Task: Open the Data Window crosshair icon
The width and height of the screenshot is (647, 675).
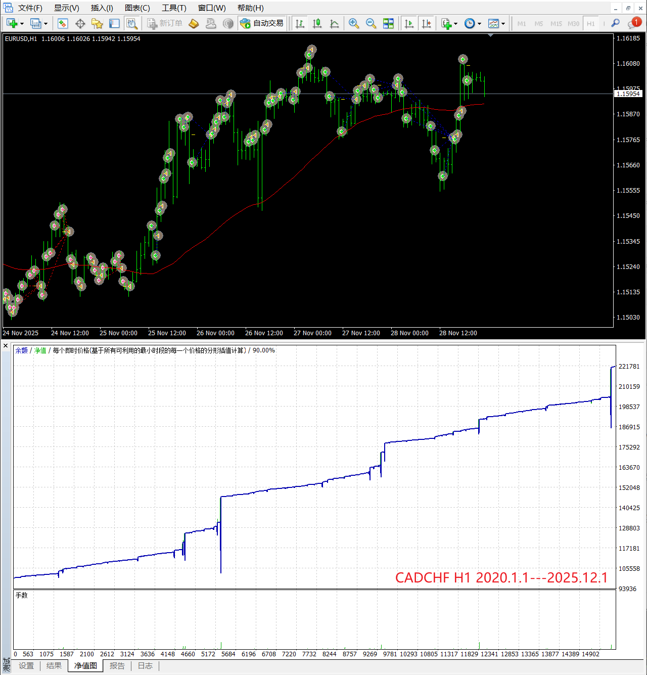Action: pyautogui.click(x=80, y=23)
